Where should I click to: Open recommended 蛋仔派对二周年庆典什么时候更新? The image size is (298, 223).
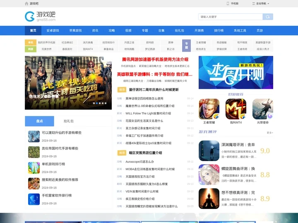pos(154,90)
